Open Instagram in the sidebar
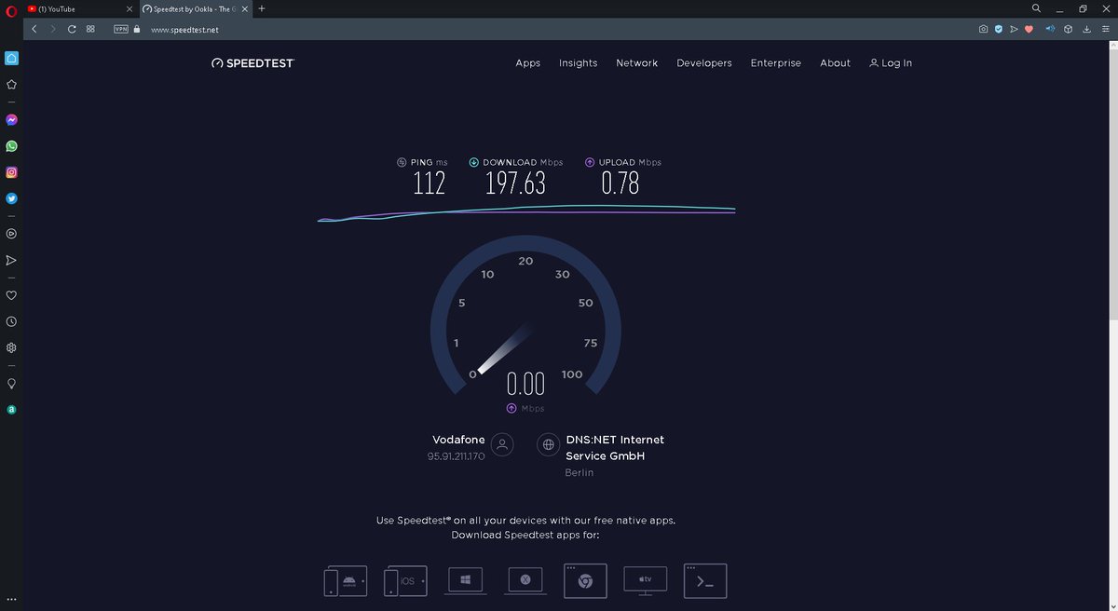The width and height of the screenshot is (1118, 611). tap(12, 172)
